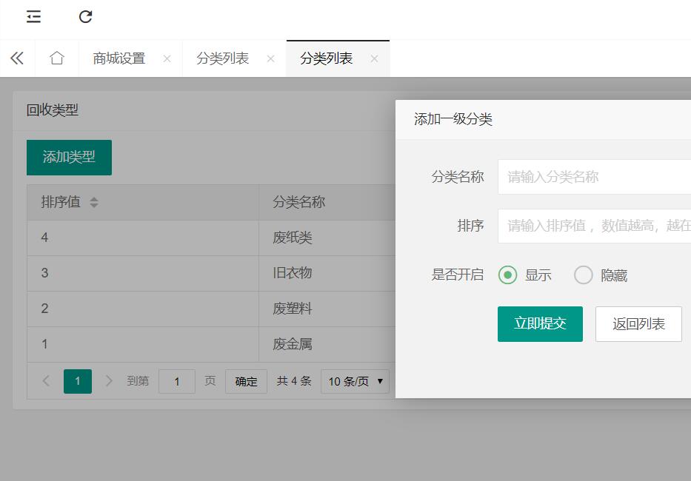
Task: Open the 10 条/页 page size dropdown
Action: pos(355,381)
